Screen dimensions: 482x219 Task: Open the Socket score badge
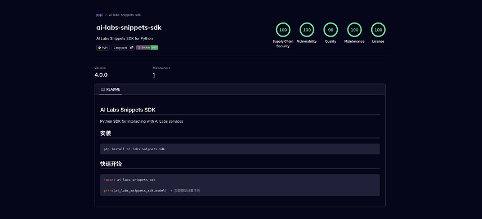[x=147, y=48]
